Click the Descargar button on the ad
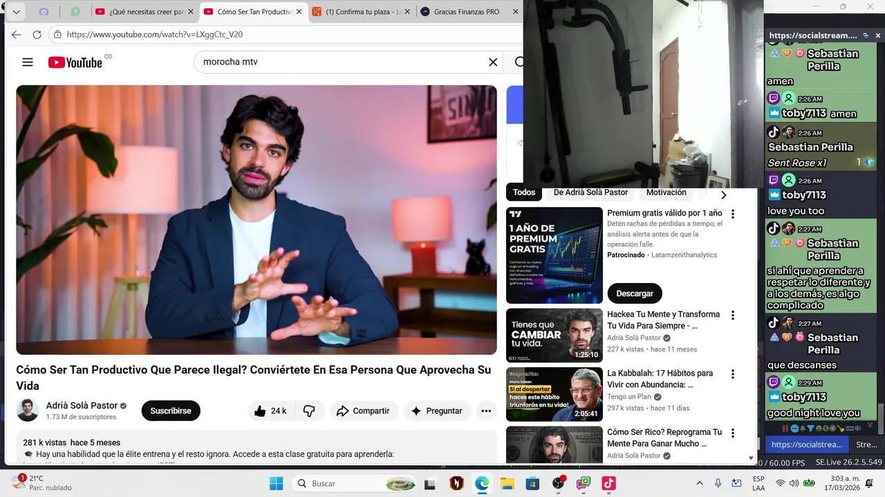 (x=635, y=293)
